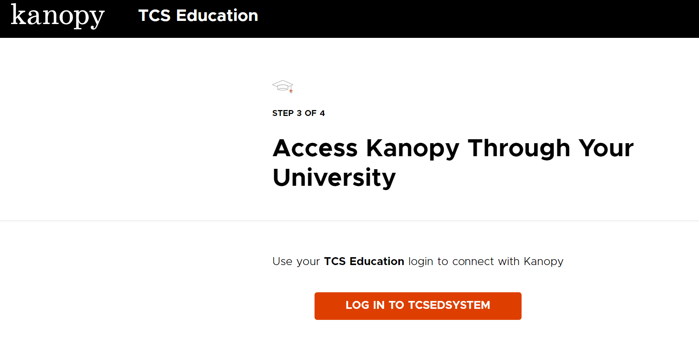Click the word Kanopy in the main heading
Image resolution: width=699 pixels, height=340 pixels.
click(x=413, y=149)
